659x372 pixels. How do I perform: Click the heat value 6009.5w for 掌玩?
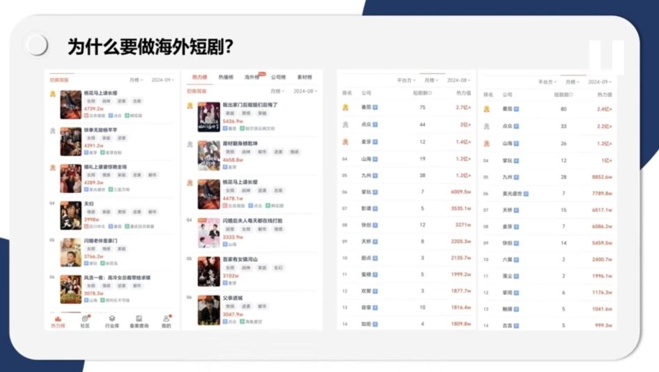tap(460, 192)
